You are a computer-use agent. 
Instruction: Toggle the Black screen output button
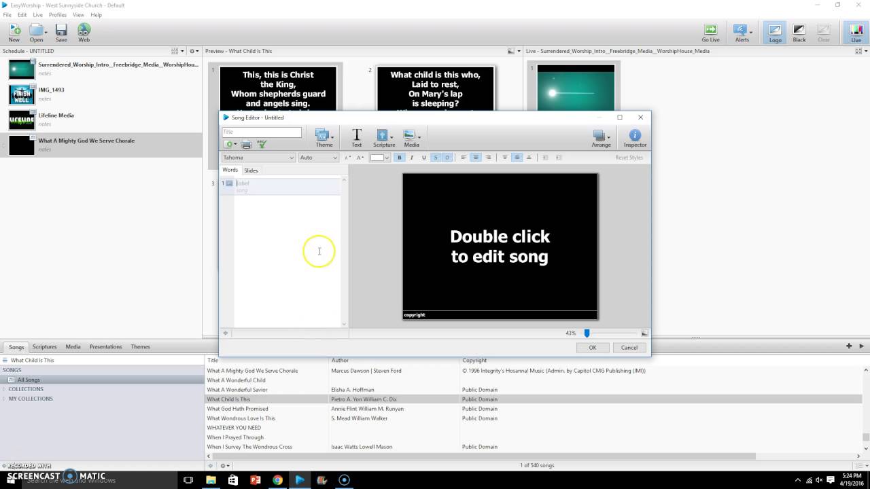799,33
